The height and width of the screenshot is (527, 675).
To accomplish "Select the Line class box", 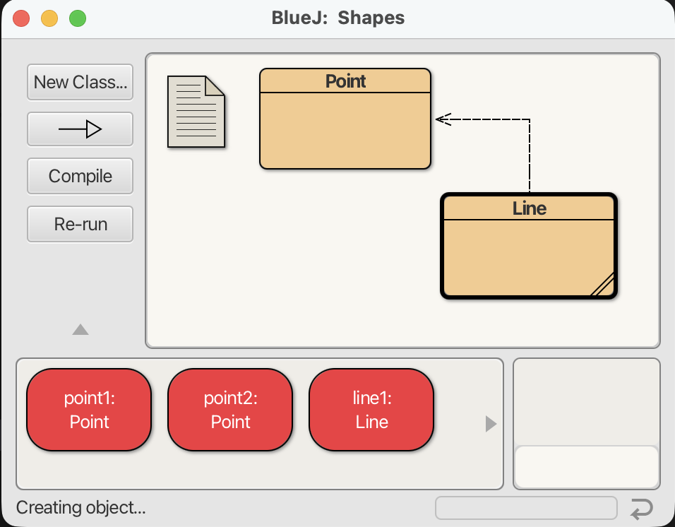I will click(528, 254).
